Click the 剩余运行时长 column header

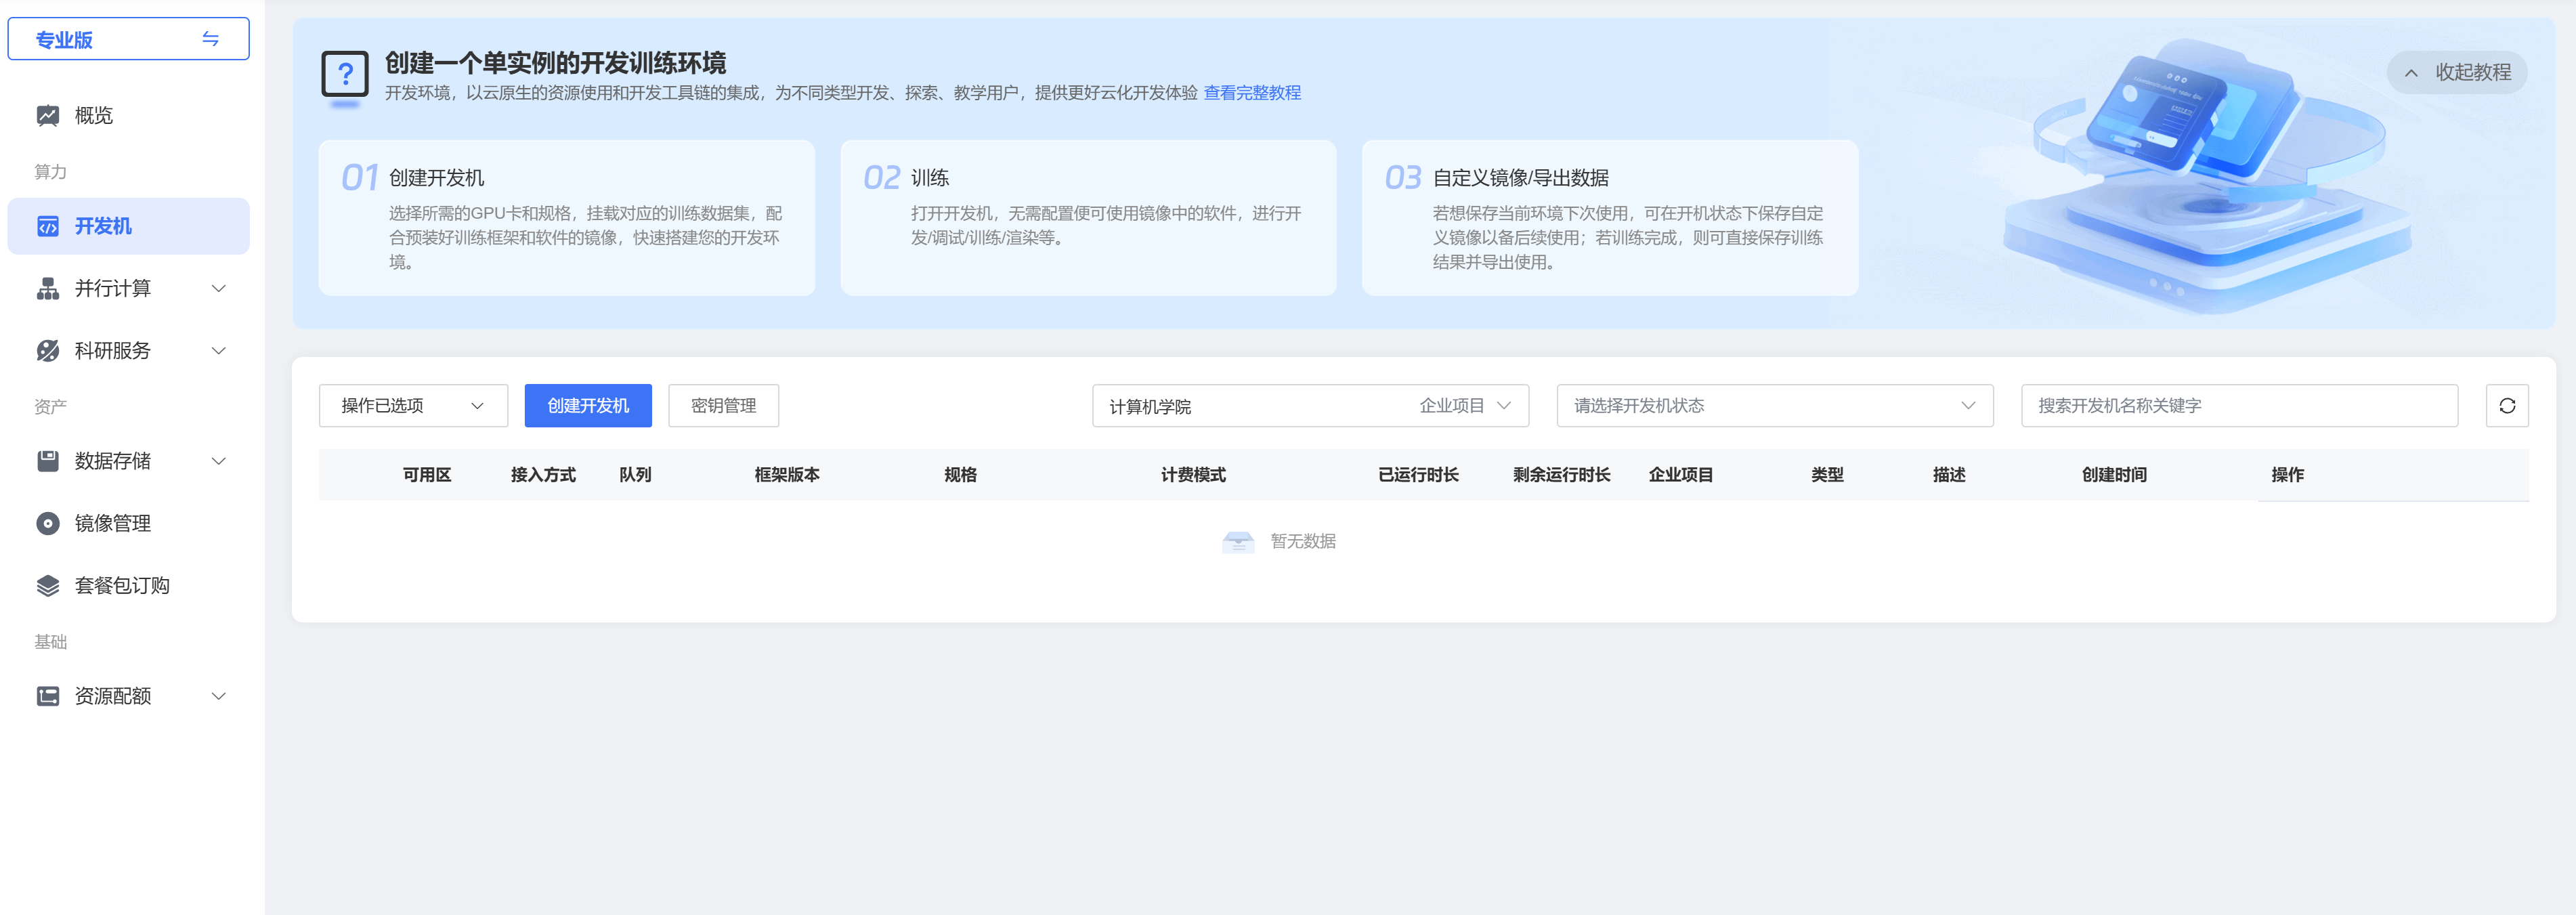point(1561,475)
